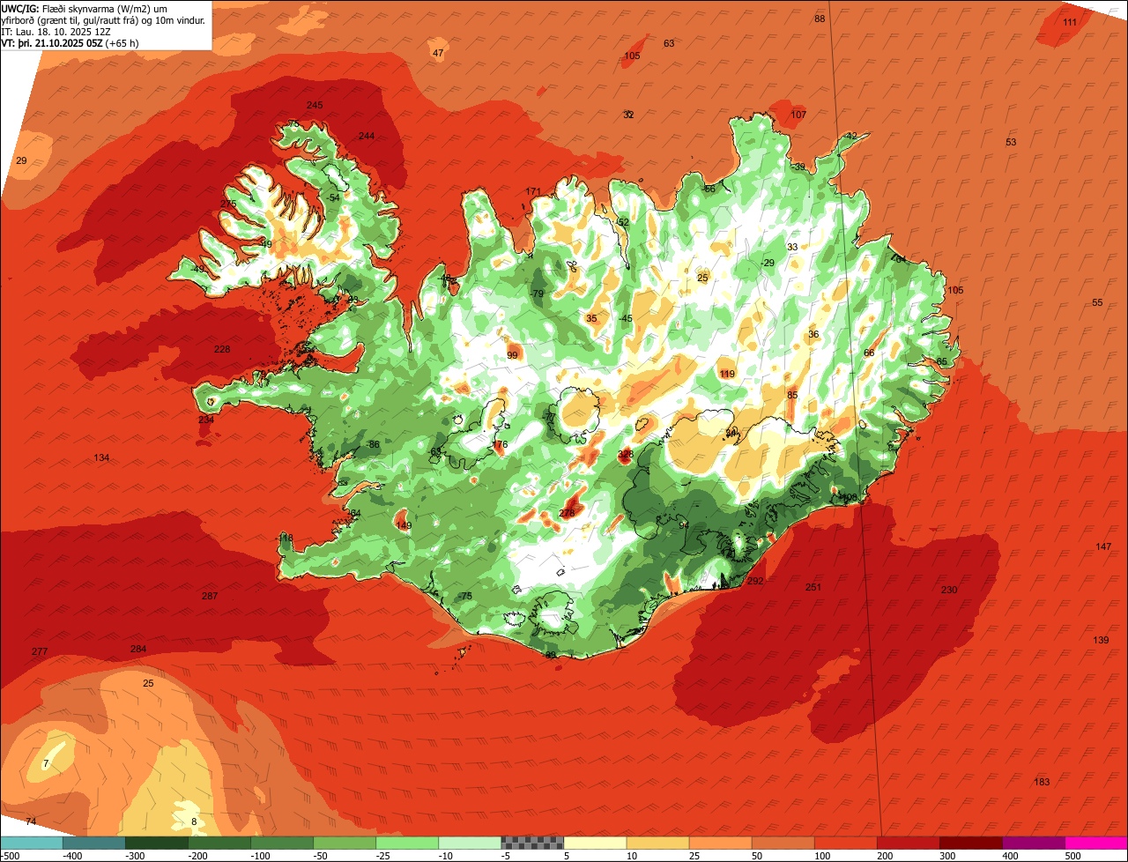The width and height of the screenshot is (1128, 862).
Task: Select the value -79 on the map
Action: pos(537,294)
